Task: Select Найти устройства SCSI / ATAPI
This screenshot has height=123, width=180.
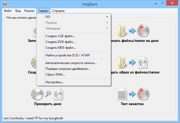Action: [73, 55]
